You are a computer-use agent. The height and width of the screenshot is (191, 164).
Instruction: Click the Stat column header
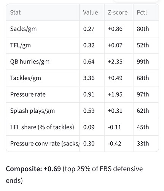coord(43,12)
